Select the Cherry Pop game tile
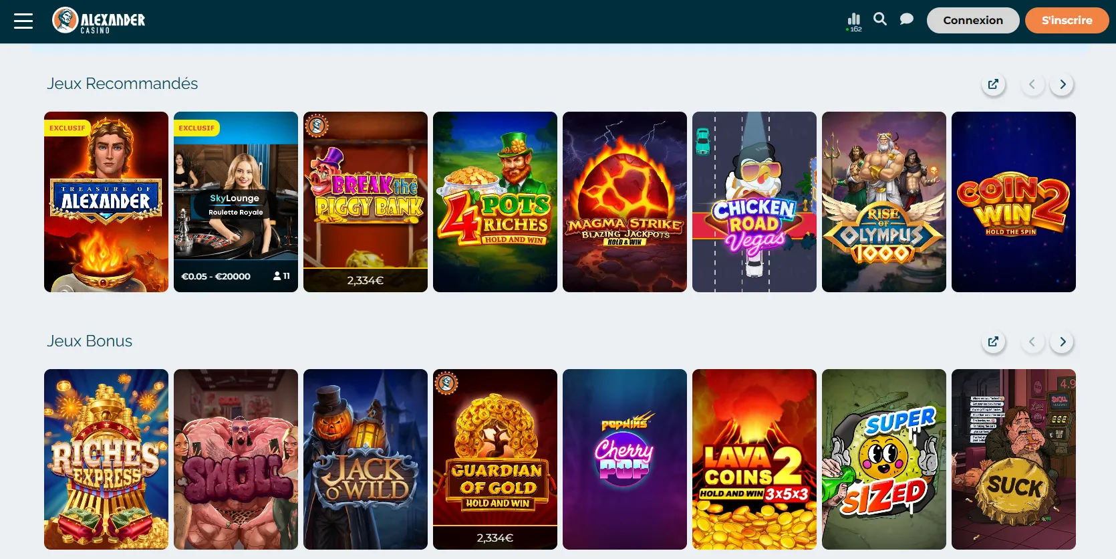 coord(625,459)
